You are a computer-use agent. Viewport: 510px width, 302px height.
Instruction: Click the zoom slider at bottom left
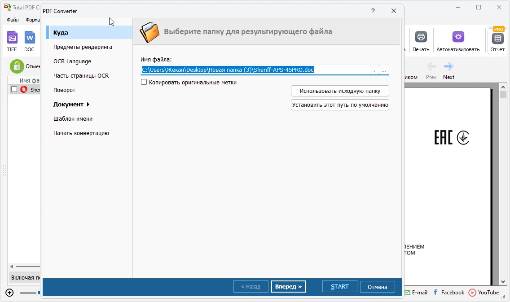click(x=30, y=293)
